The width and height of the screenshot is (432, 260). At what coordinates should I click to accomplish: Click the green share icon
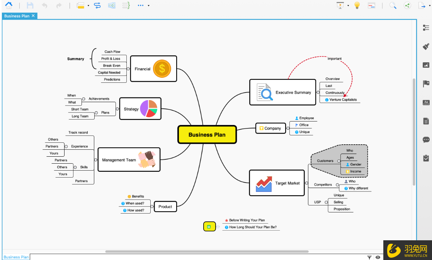click(407, 5)
